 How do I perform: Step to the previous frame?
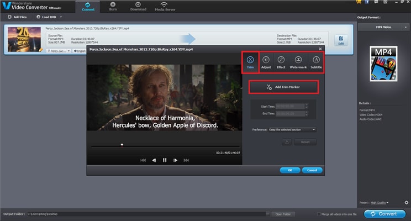154,160
